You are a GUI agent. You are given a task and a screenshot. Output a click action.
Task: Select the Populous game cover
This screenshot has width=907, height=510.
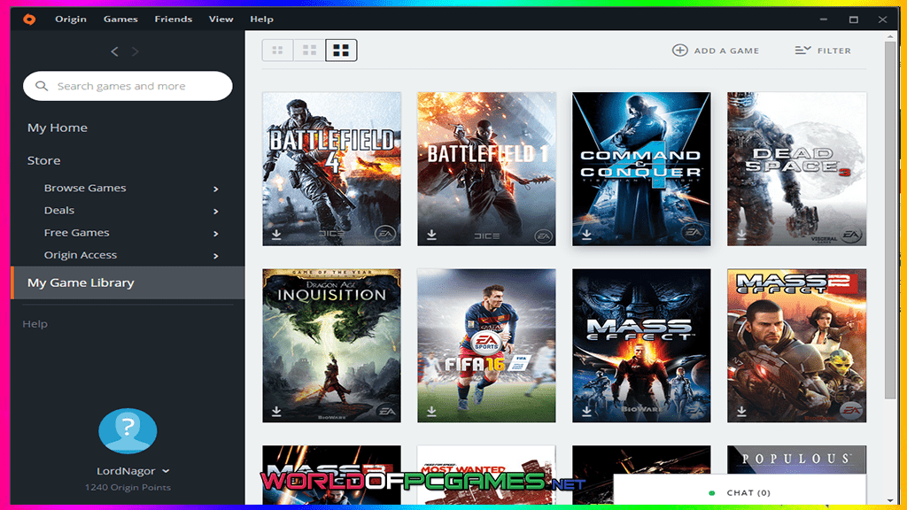[x=796, y=460]
